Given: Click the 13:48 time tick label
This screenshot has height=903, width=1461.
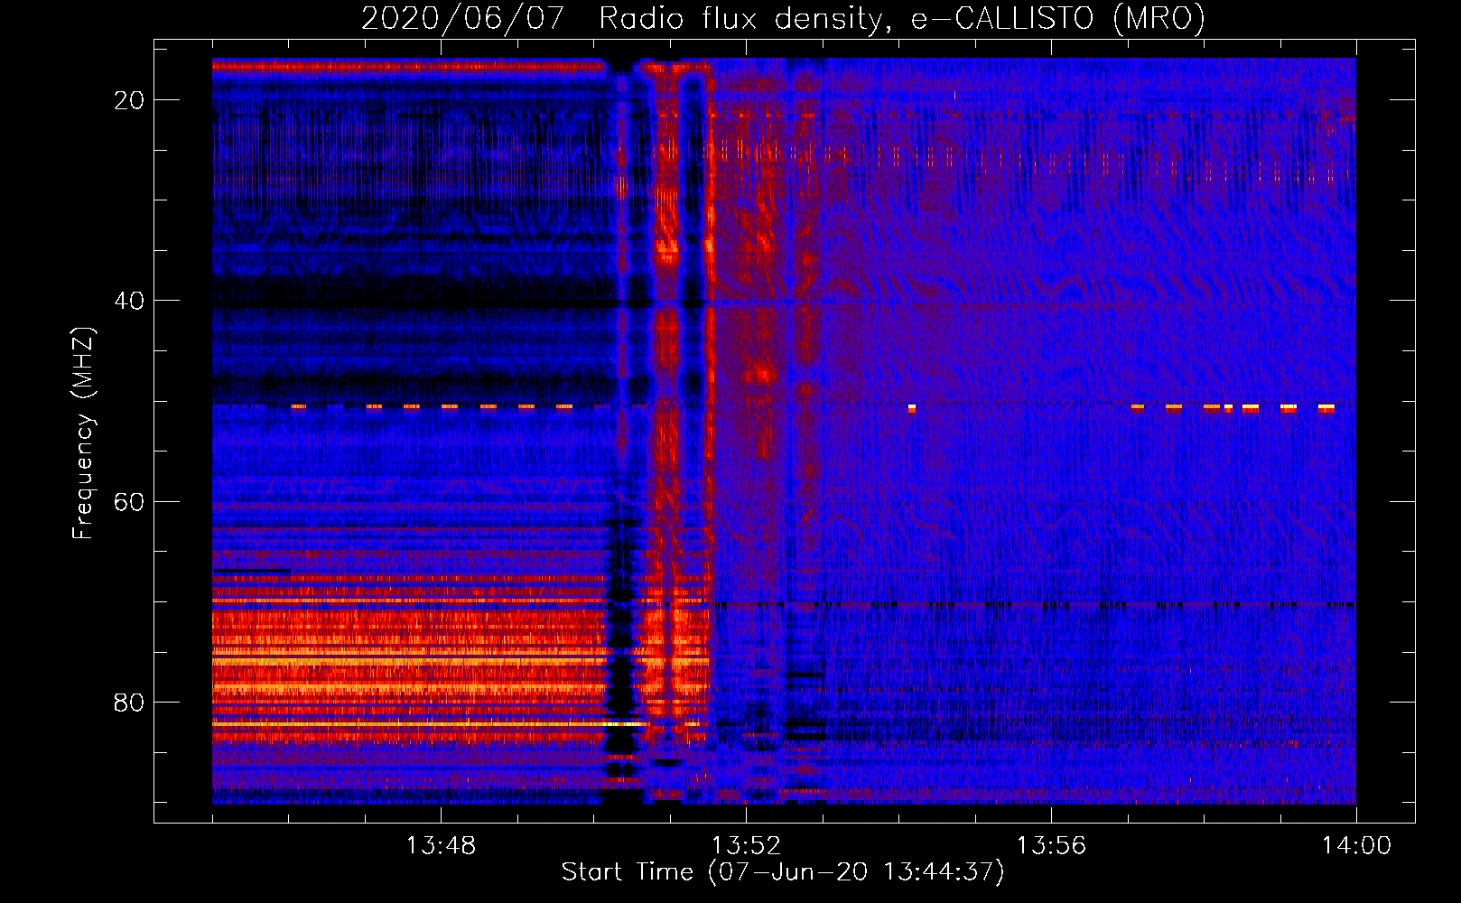Looking at the screenshot, I should coord(441,846).
